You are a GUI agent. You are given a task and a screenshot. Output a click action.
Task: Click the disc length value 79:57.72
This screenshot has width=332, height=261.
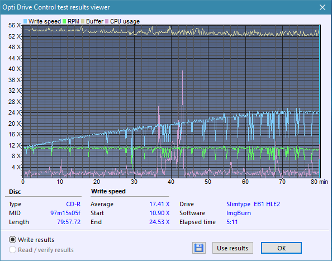coord(69,222)
